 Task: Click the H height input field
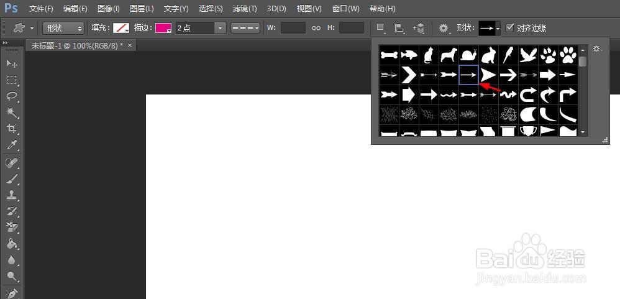pos(352,28)
